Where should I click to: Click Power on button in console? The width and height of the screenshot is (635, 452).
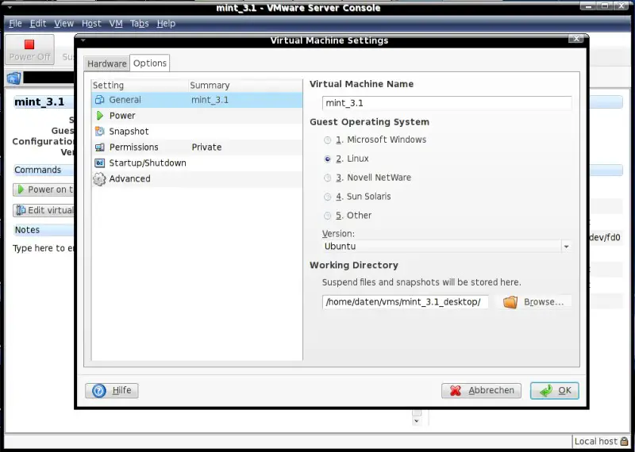(x=43, y=190)
